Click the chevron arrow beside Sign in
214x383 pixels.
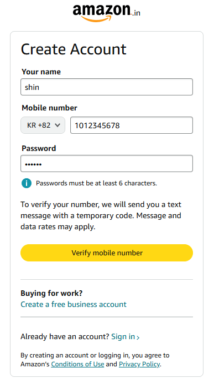point(138,338)
